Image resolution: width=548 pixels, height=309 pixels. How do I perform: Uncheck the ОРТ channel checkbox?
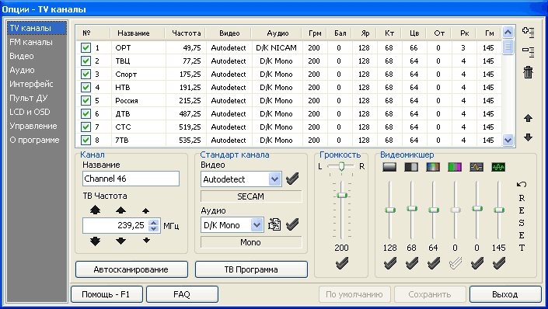[x=86, y=47]
